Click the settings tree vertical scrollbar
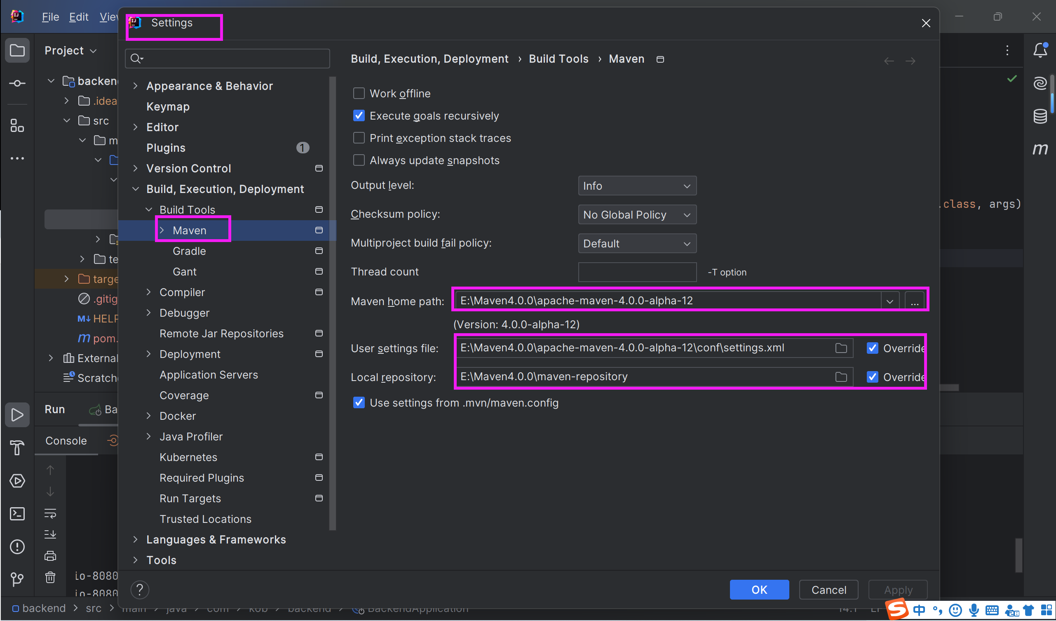The image size is (1056, 621). click(333, 303)
